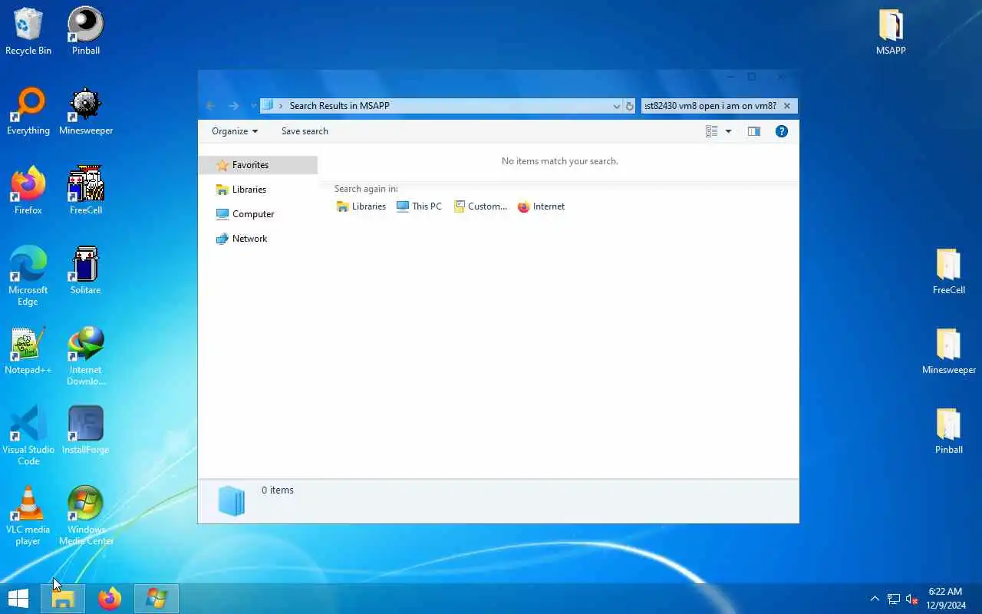Click Save search in the toolbar
This screenshot has width=982, height=614.
click(x=305, y=131)
